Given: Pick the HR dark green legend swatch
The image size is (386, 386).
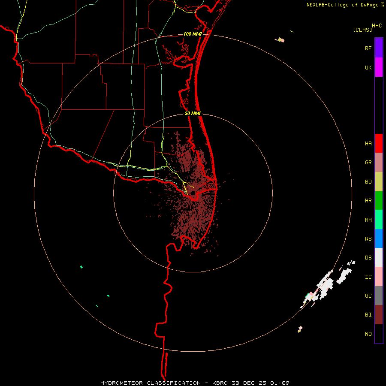Looking at the screenshot, I should pyautogui.click(x=379, y=201).
